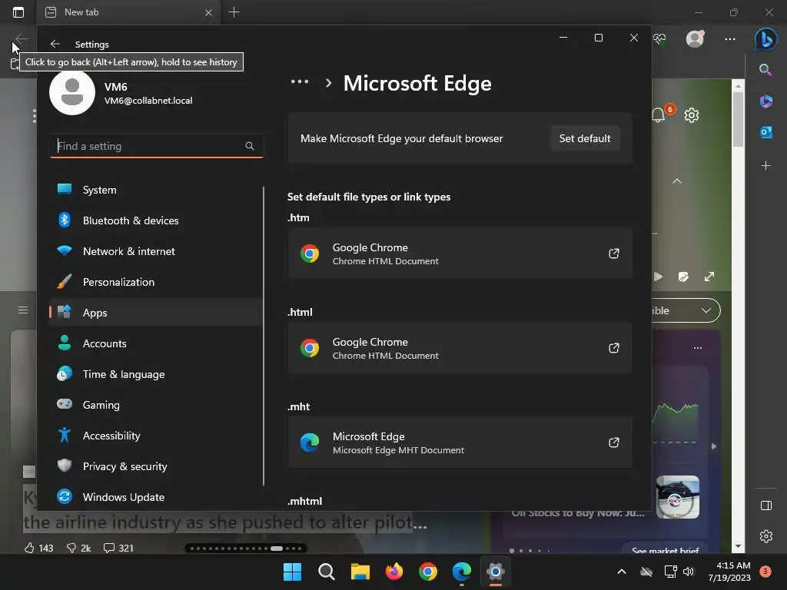Viewport: 787px width, 590px height.
Task: Click the Find a setting search box
Action: tap(157, 146)
